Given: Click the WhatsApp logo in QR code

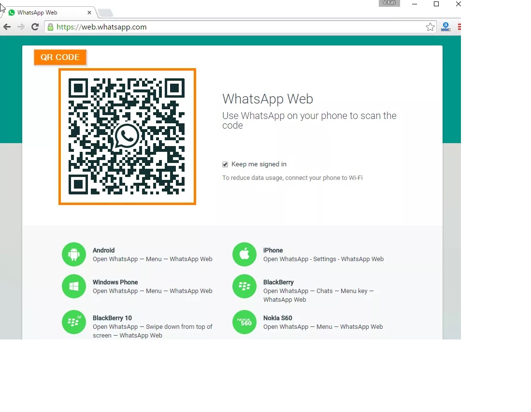Looking at the screenshot, I should tap(127, 136).
